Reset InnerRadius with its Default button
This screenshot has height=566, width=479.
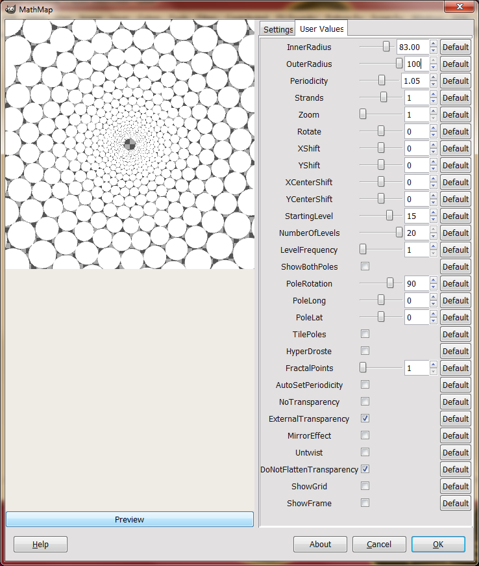point(455,47)
